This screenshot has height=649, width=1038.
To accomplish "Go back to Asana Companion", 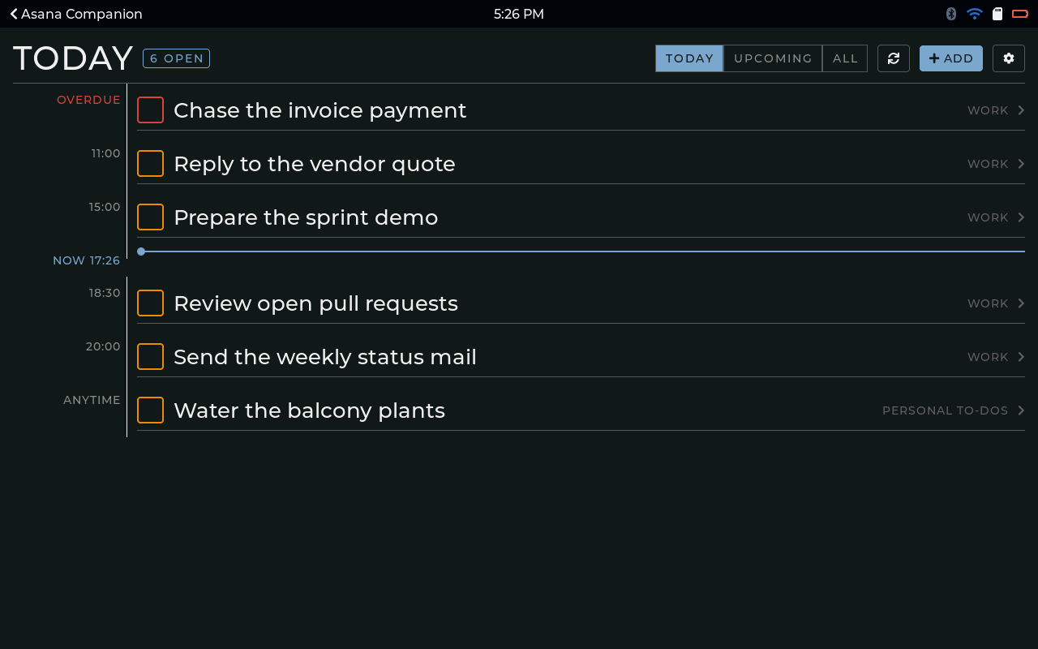I will point(76,14).
